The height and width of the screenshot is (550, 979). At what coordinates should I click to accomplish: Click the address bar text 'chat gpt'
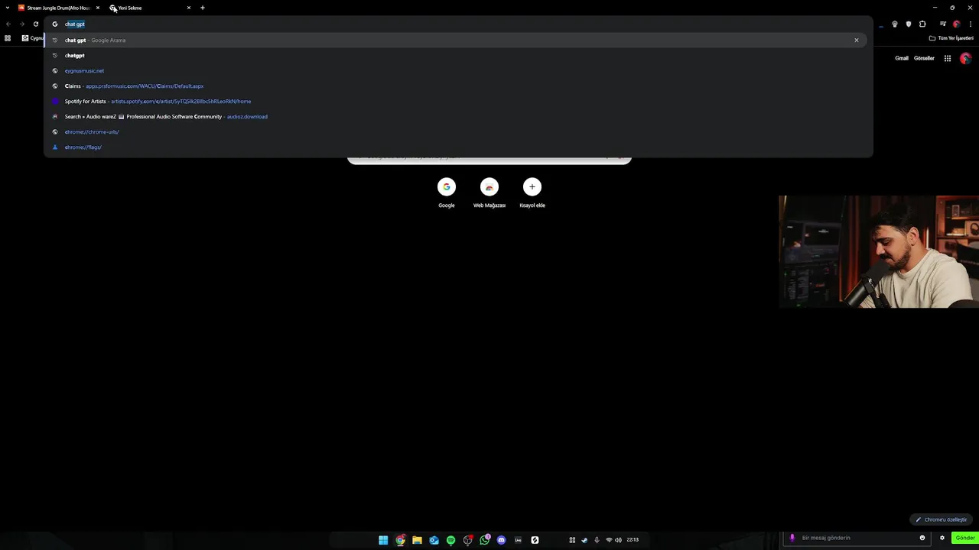[x=75, y=24]
